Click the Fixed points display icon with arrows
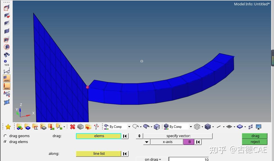Image resolution: width=274 pixels, height=161 pixels. tap(7, 94)
